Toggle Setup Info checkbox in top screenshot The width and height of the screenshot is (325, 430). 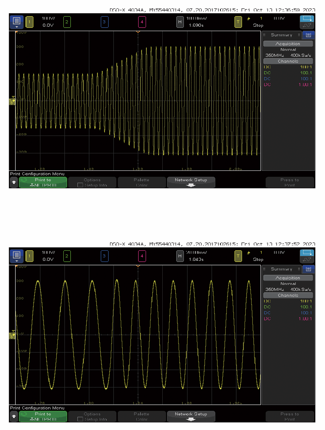coord(80,185)
